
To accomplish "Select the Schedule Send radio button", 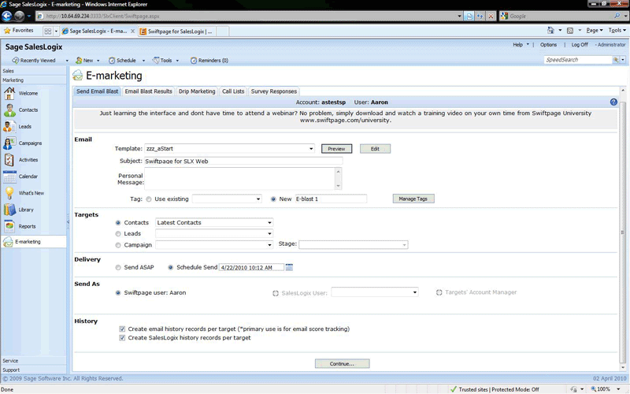I will (x=171, y=267).
